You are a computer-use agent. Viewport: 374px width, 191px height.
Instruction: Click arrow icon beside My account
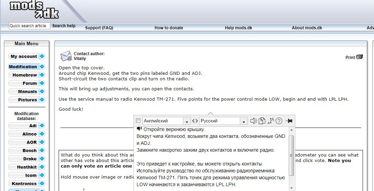tap(42, 56)
